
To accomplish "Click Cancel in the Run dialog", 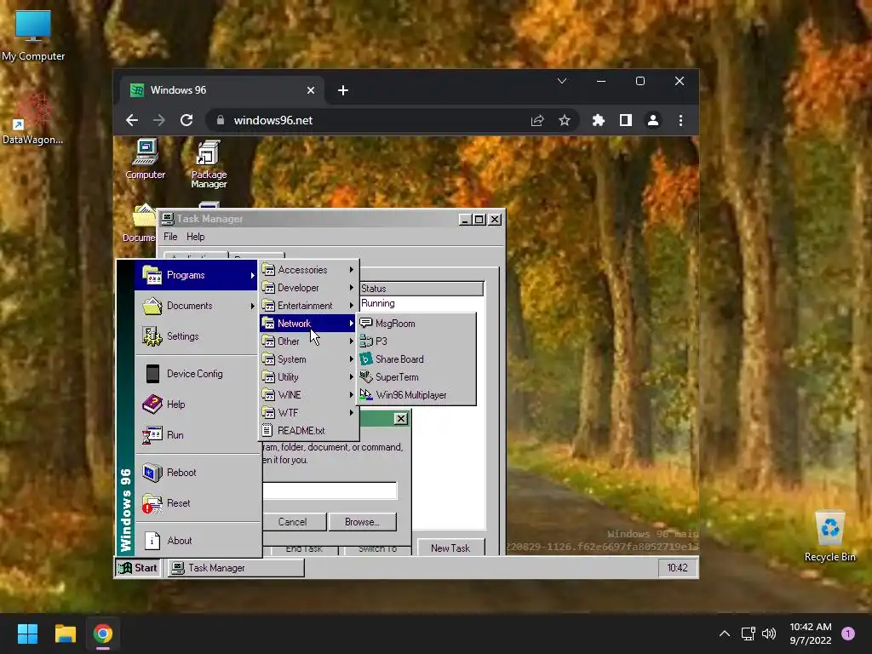I will click(x=293, y=522).
